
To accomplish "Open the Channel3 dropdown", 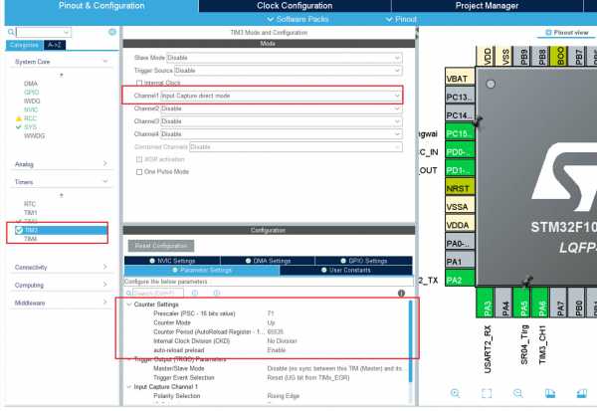I will pos(282,121).
